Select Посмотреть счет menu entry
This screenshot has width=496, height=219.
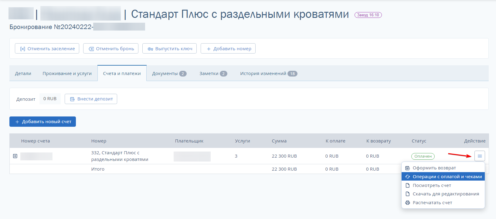[x=443, y=185]
